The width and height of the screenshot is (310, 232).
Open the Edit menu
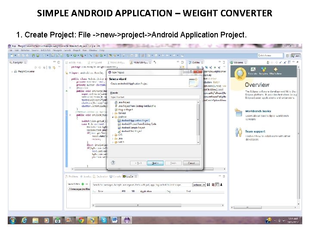(17, 50)
